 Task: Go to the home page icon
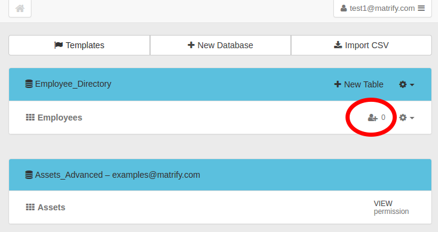20,8
